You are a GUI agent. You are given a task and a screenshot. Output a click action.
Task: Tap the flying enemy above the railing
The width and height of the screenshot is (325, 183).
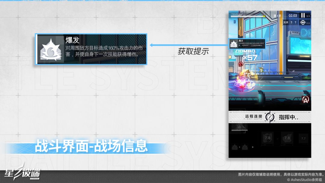[x=261, y=70]
